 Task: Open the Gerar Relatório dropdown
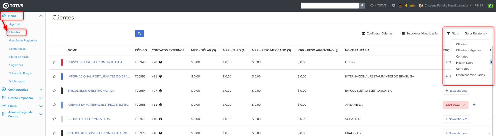476,33
